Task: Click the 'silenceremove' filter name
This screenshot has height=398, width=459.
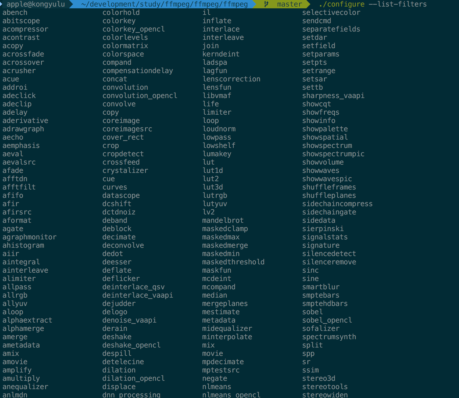Action: click(x=329, y=262)
